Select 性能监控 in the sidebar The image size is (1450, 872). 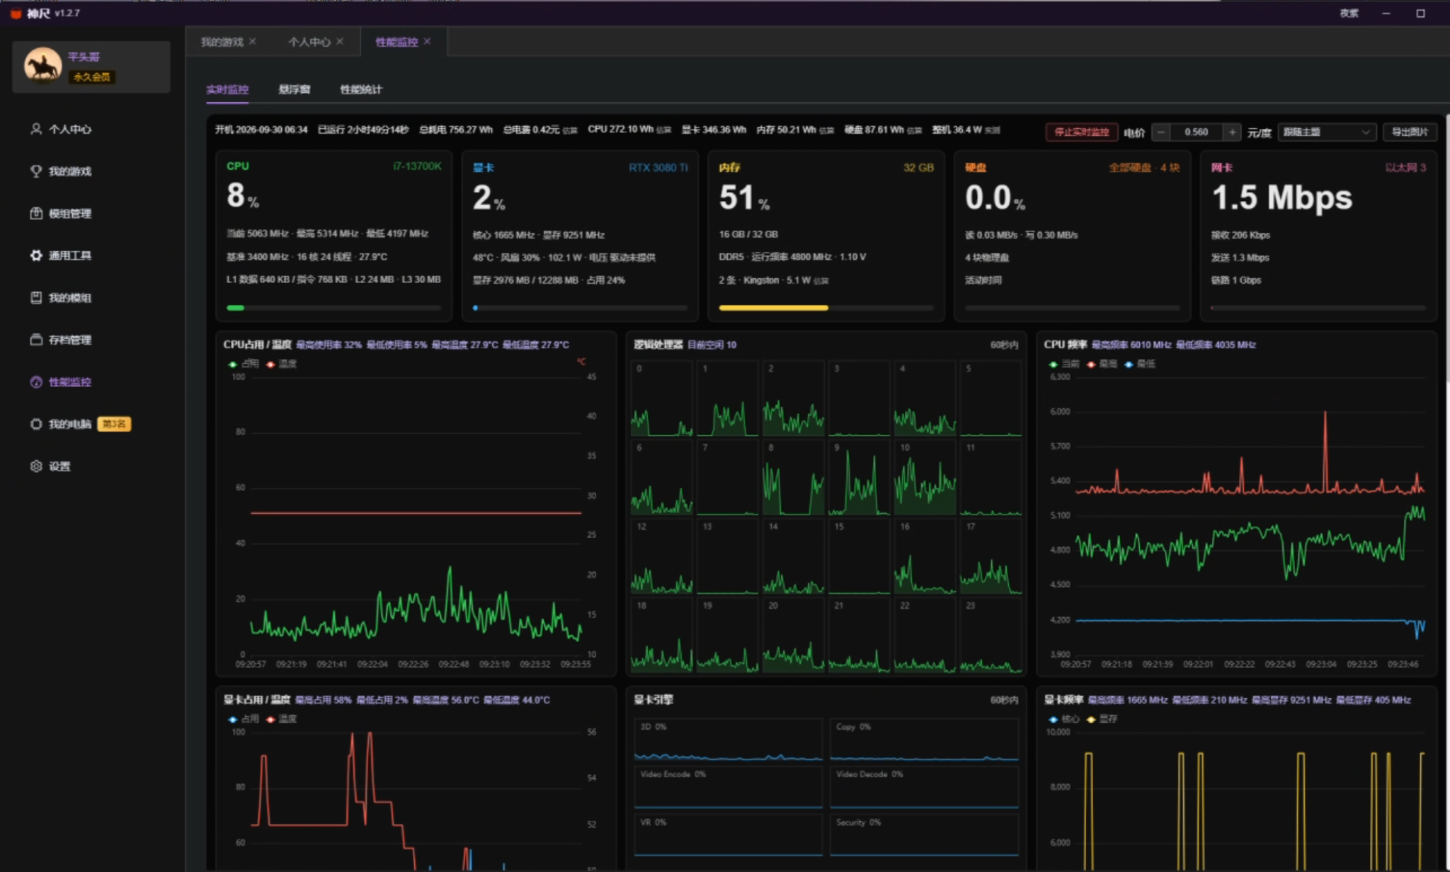click(61, 381)
